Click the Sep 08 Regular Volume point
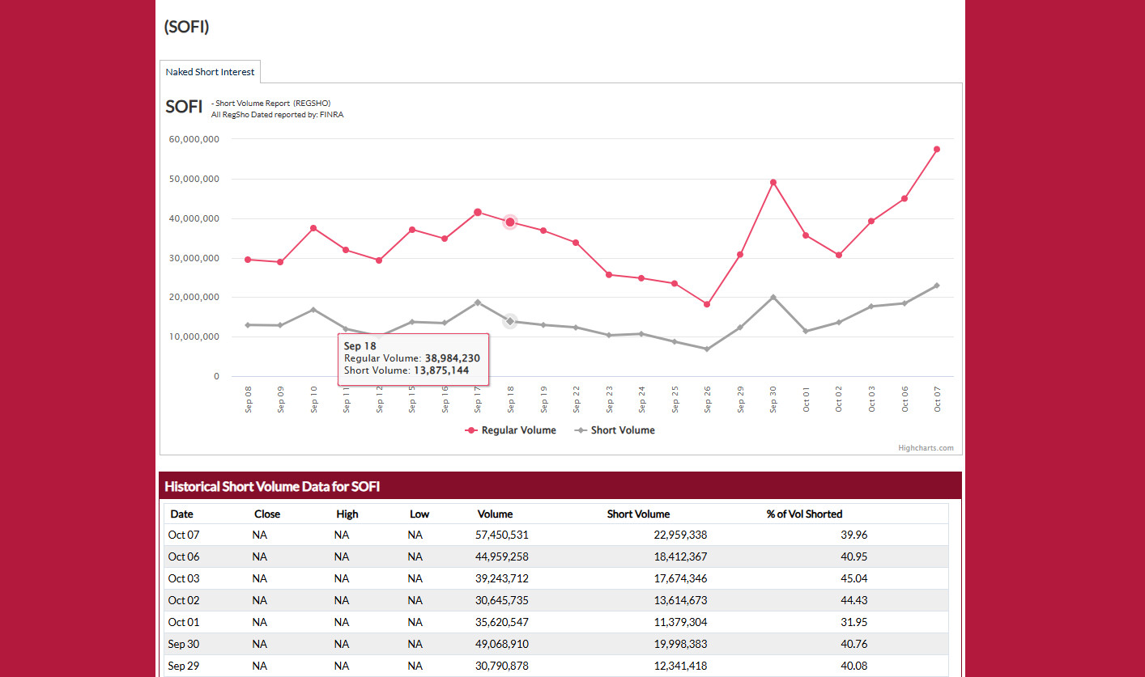 (x=248, y=260)
